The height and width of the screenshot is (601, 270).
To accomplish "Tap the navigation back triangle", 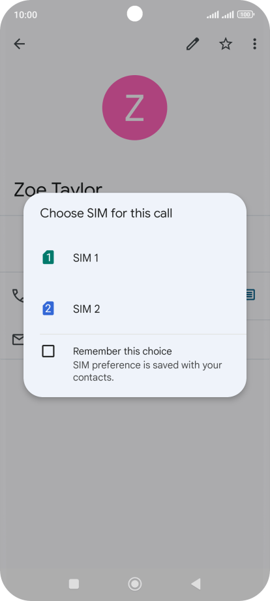I will (x=196, y=584).
